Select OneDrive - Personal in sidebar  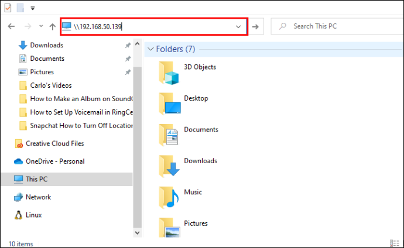click(x=49, y=161)
